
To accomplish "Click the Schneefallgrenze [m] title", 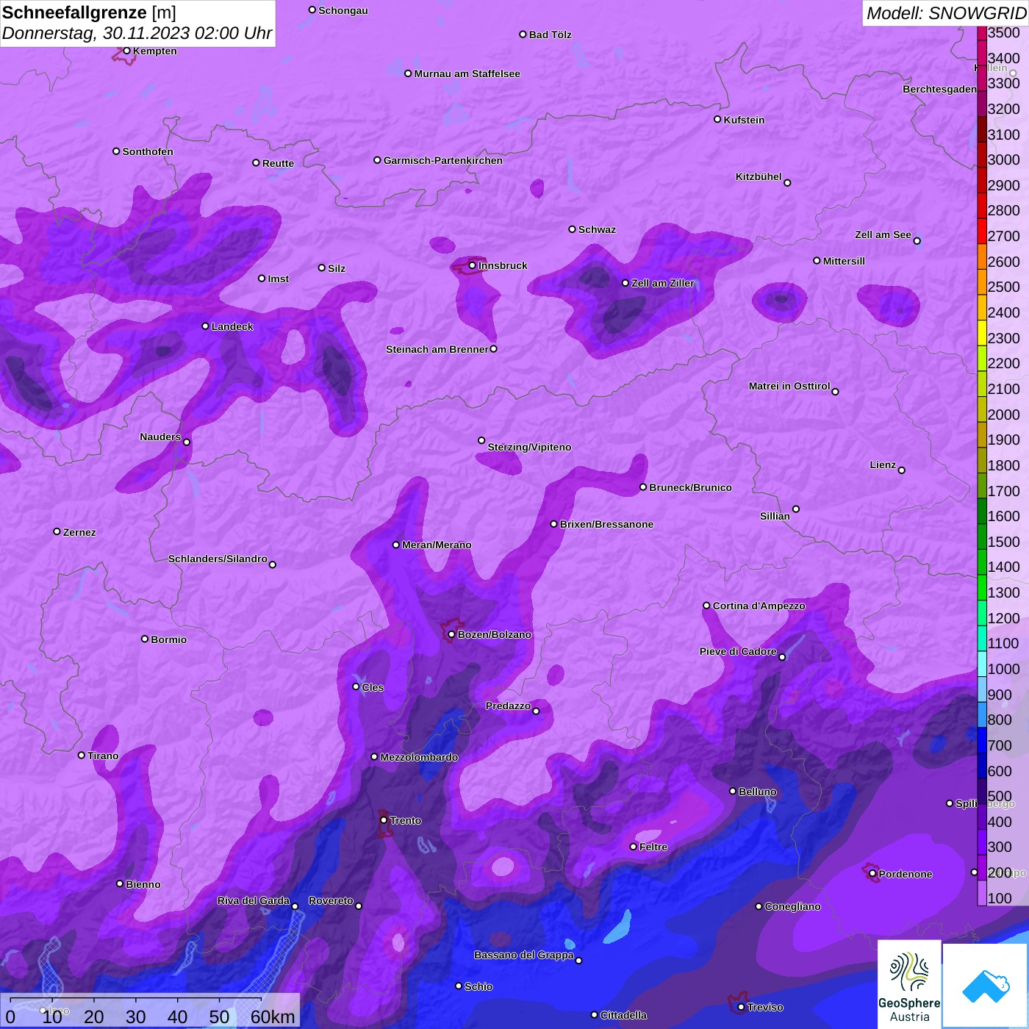I will 89,13.
